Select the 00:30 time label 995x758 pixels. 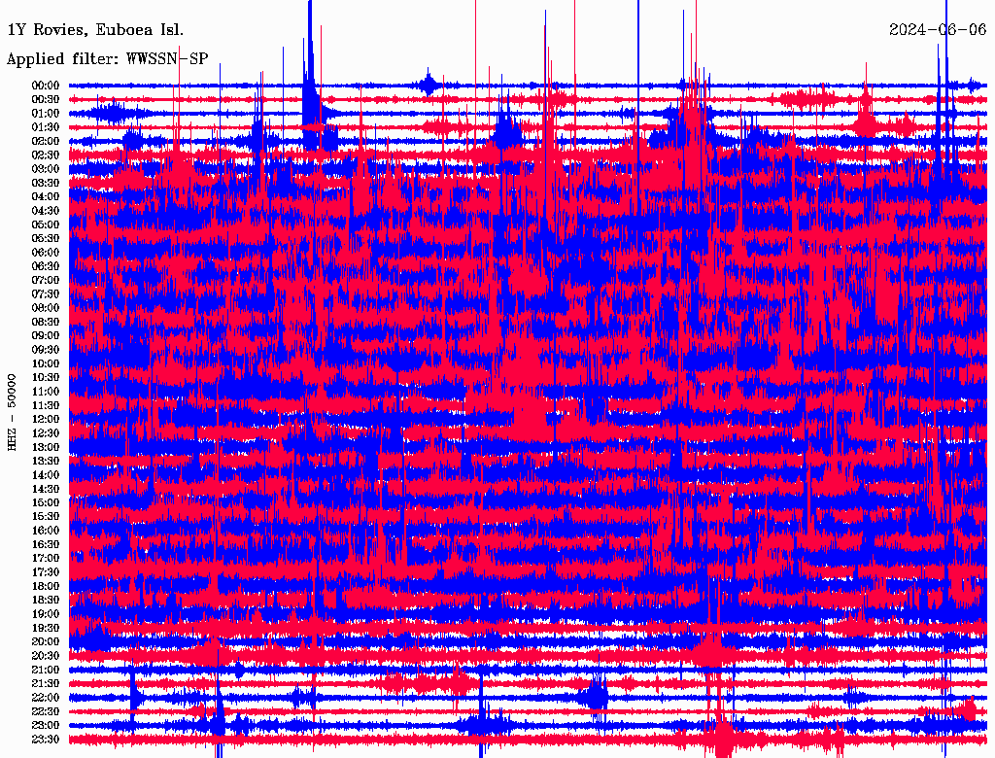(x=46, y=99)
